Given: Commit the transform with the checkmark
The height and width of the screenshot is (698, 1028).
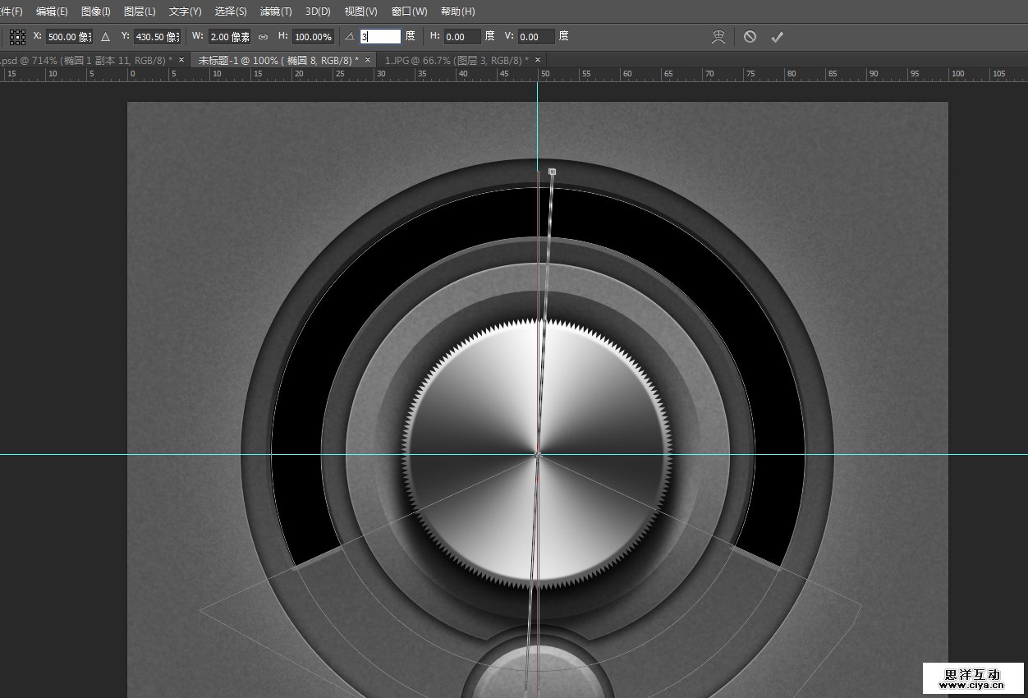Looking at the screenshot, I should (x=777, y=37).
